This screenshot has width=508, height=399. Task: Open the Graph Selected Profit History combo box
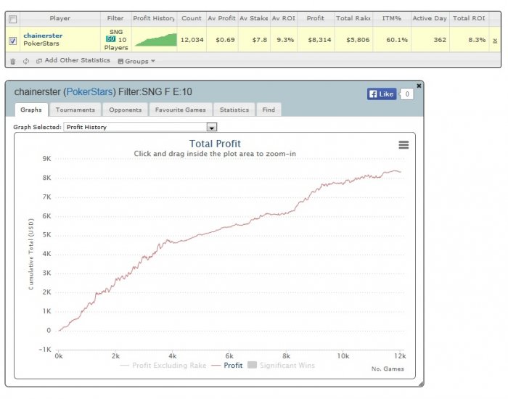140,127
